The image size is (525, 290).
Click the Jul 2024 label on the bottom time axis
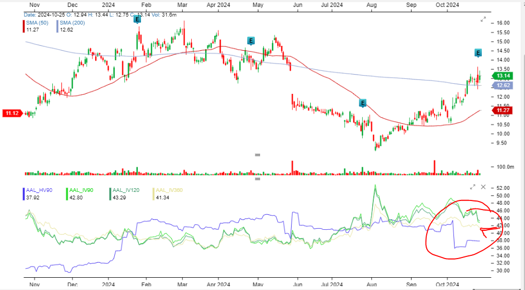pyautogui.click(x=332, y=285)
